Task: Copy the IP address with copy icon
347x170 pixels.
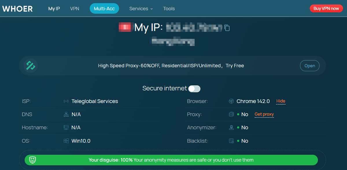Action: 227,28
